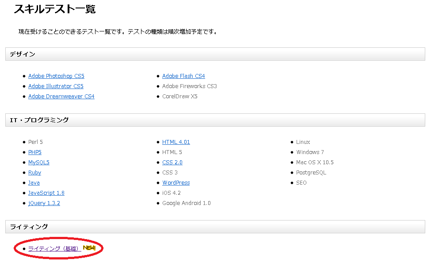The image size is (431, 263).
Task: Click the IT・プログラミング section header
Action: tap(39, 120)
